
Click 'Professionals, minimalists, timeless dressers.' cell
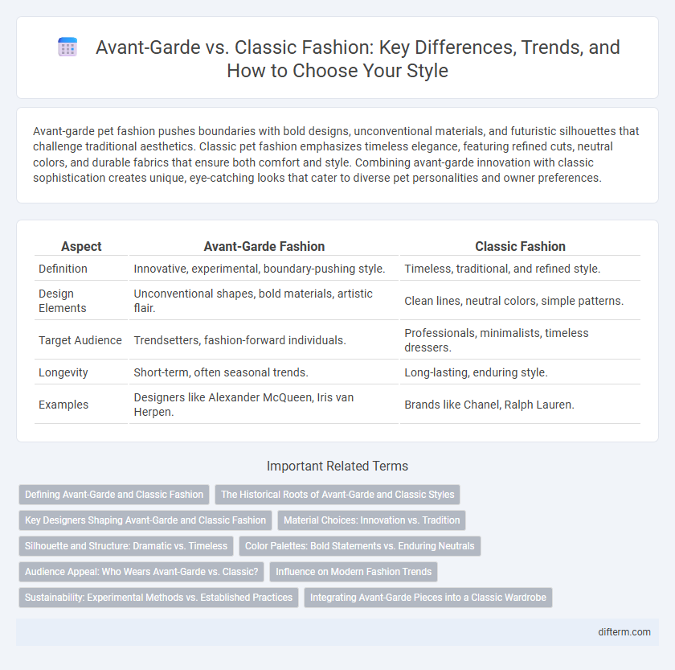520,340
